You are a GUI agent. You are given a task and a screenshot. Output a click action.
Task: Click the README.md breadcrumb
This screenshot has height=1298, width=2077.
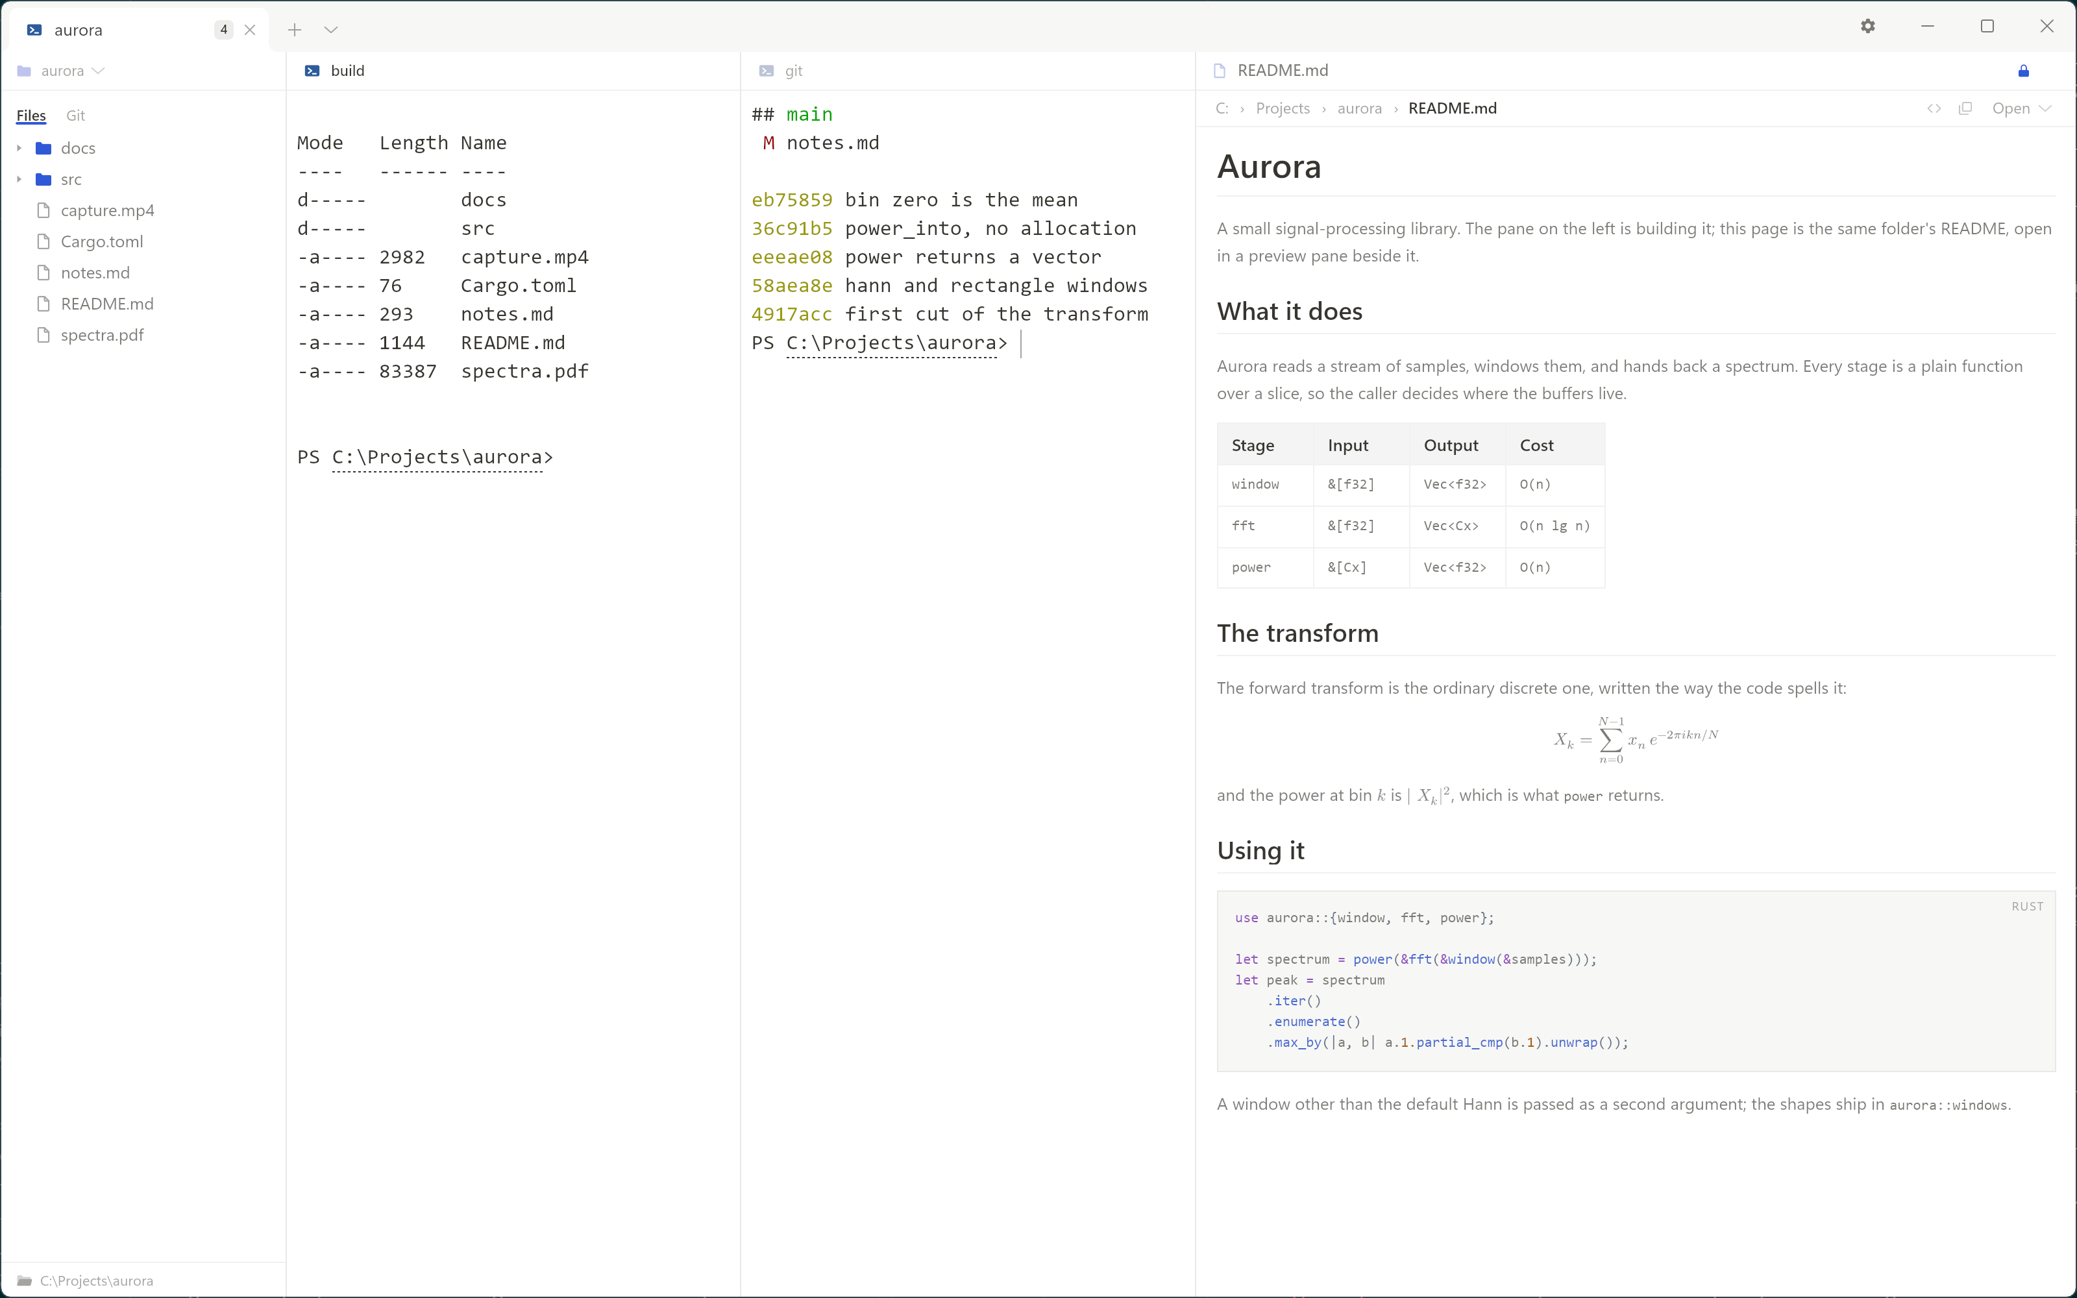(1452, 108)
